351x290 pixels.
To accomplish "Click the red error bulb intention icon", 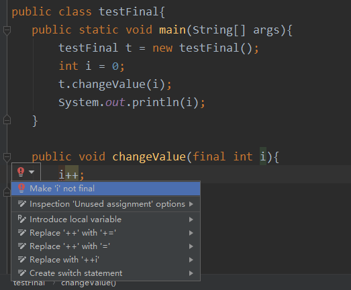I will coord(21,172).
